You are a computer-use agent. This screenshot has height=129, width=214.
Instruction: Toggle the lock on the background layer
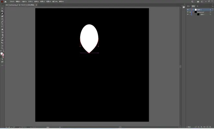pyautogui.click(x=190, y=12)
